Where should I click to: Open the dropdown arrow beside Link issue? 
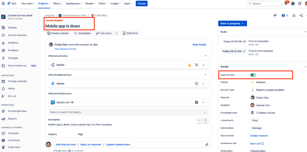coord(116,33)
